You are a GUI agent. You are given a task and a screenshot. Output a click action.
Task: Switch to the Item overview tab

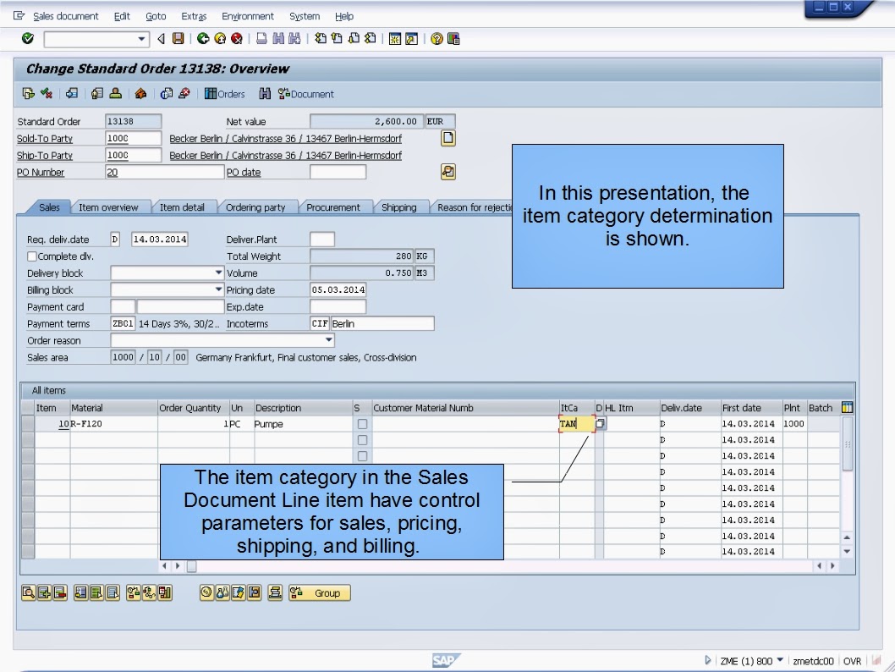pyautogui.click(x=110, y=207)
